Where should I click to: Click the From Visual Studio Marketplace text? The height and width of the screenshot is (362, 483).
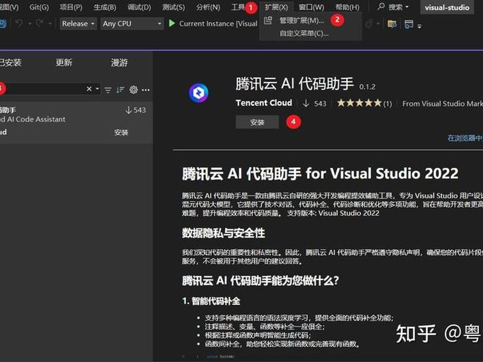443,104
